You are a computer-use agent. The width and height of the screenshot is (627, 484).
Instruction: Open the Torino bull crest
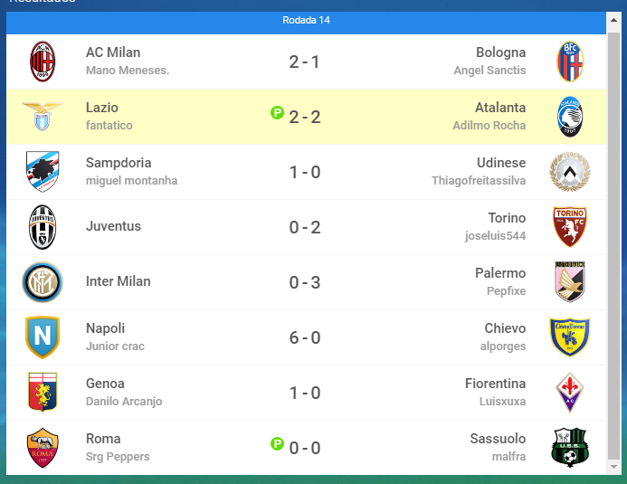click(x=570, y=226)
